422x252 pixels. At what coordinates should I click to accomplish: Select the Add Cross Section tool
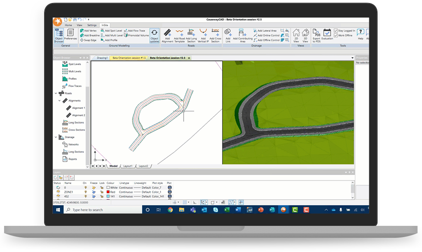215,35
